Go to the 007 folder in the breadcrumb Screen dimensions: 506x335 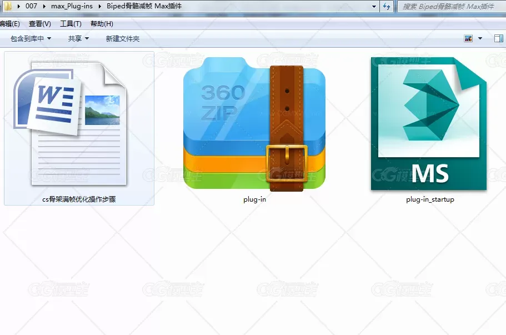(31, 6)
